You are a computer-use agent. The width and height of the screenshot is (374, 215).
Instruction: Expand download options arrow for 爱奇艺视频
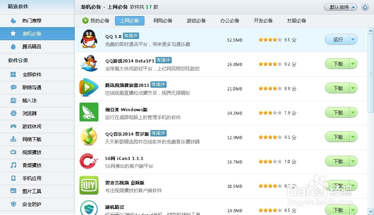tap(353, 186)
